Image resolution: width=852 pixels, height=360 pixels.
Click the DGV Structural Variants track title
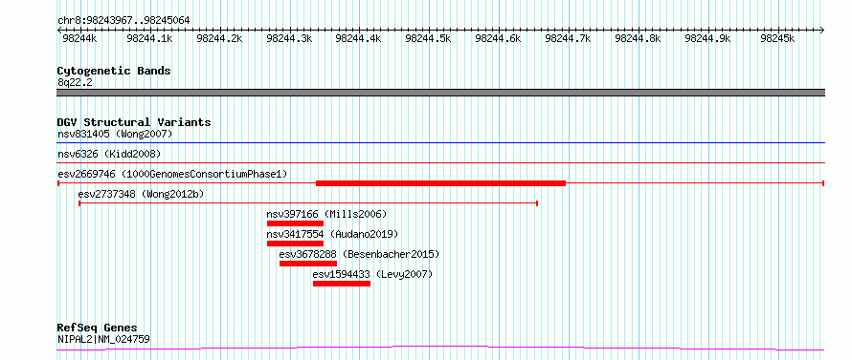pos(134,122)
